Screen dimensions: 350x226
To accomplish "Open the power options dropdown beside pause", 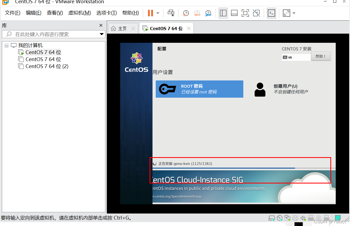I will click(158, 13).
